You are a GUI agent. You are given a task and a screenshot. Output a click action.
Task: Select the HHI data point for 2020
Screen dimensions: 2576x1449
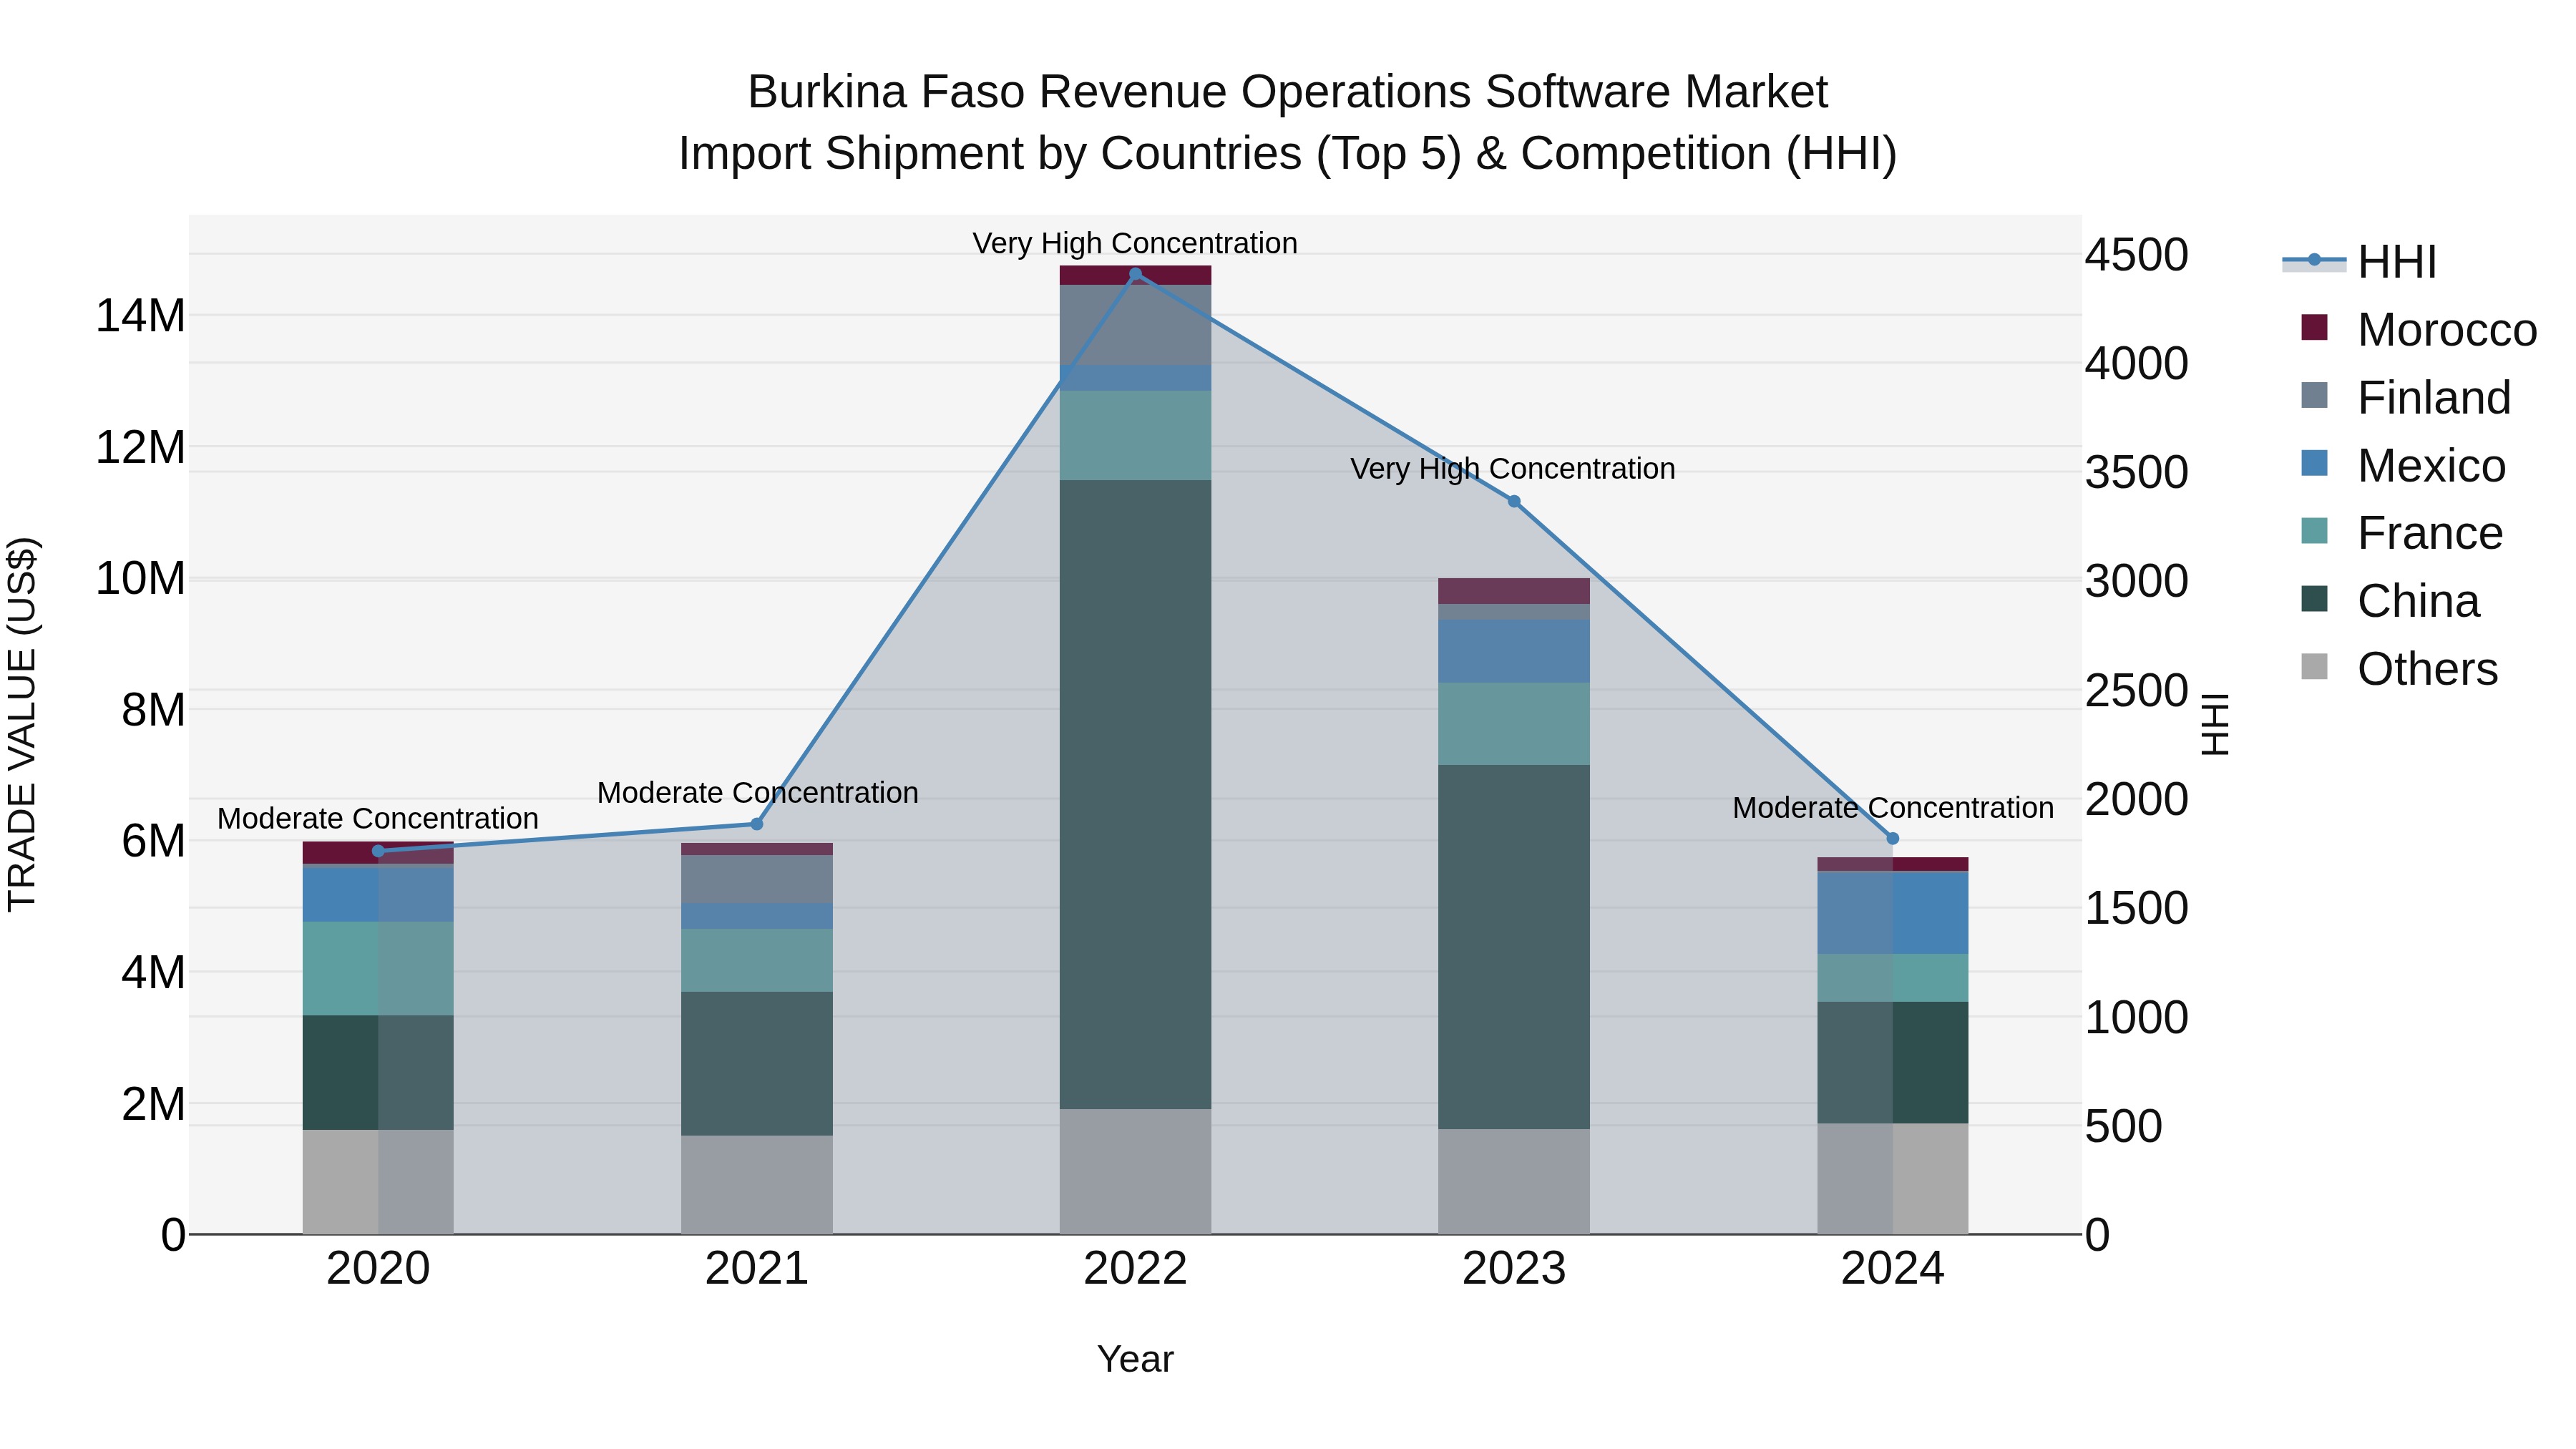click(x=378, y=851)
